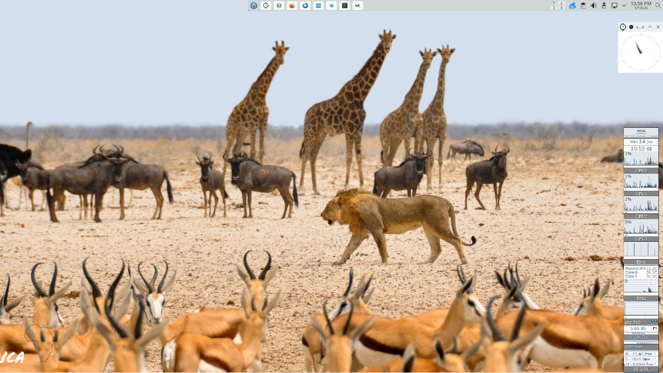Screen dimensions: 663x373
Task: Click the analog clock face
Action: [x=640, y=52]
